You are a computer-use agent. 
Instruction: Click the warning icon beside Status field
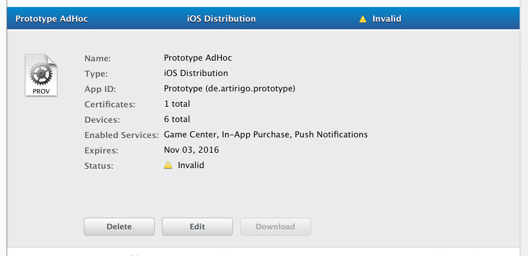pos(168,165)
